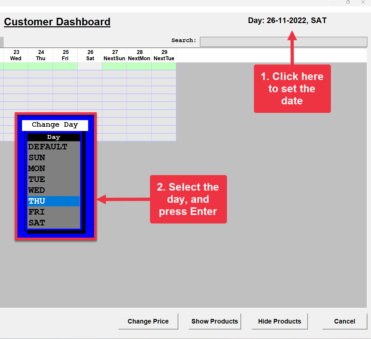Click the Change Price button
Viewport: 371px width, 339px height.
pyautogui.click(x=148, y=321)
